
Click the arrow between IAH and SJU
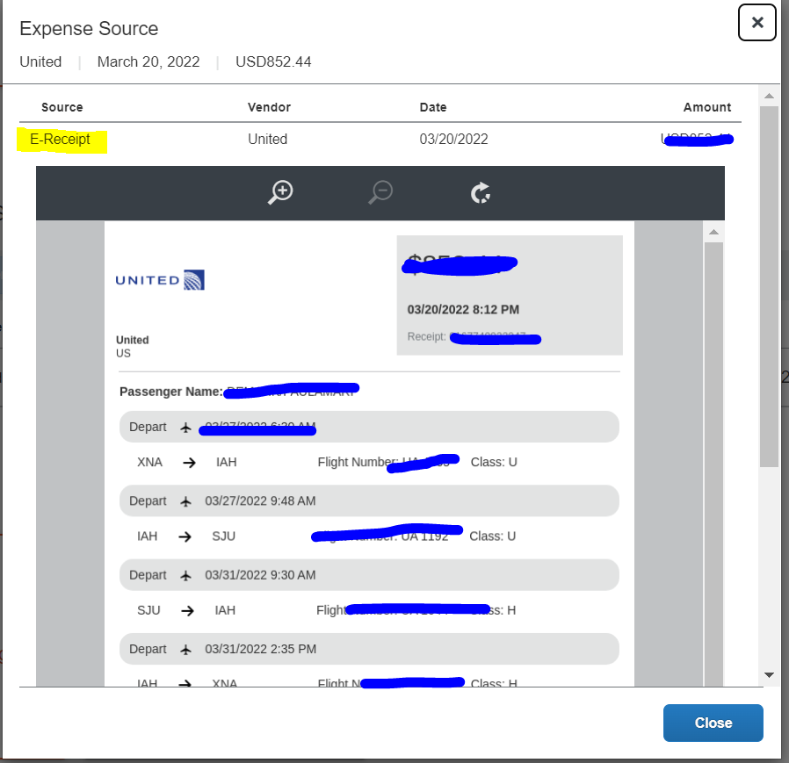coord(185,536)
